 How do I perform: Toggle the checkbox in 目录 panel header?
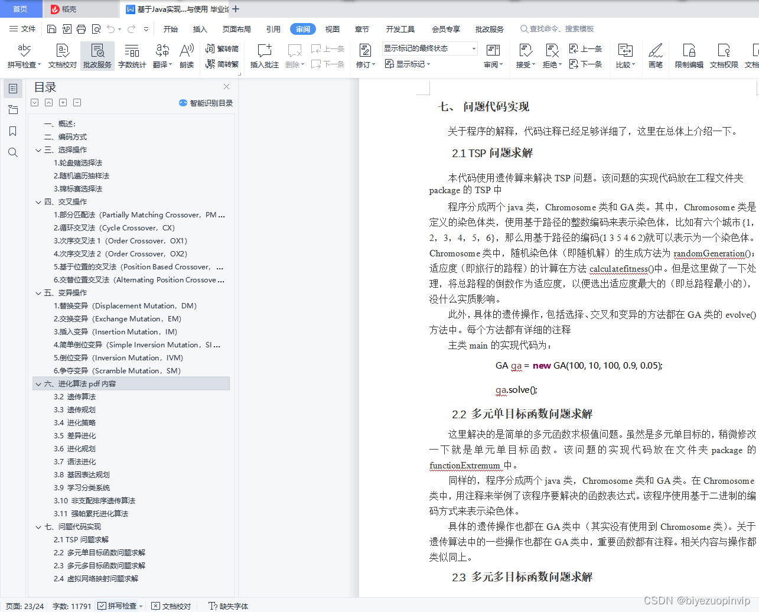click(x=34, y=102)
